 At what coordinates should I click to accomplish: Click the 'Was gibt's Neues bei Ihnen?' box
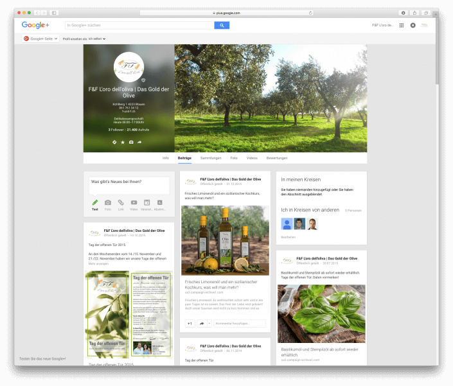(x=129, y=186)
